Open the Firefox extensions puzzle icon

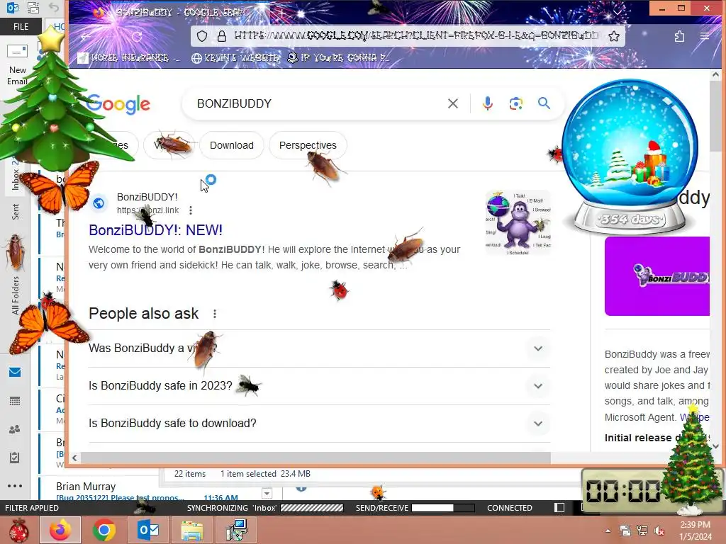[x=679, y=36]
